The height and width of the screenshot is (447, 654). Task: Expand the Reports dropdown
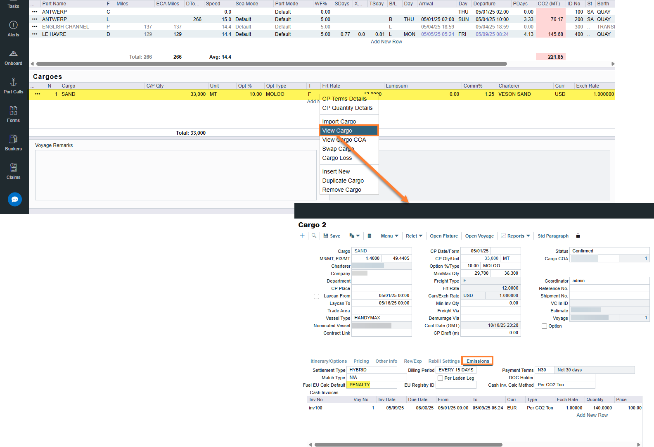(x=516, y=236)
